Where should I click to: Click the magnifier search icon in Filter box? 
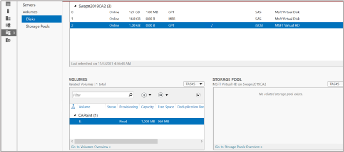pyautogui.click(x=130, y=95)
